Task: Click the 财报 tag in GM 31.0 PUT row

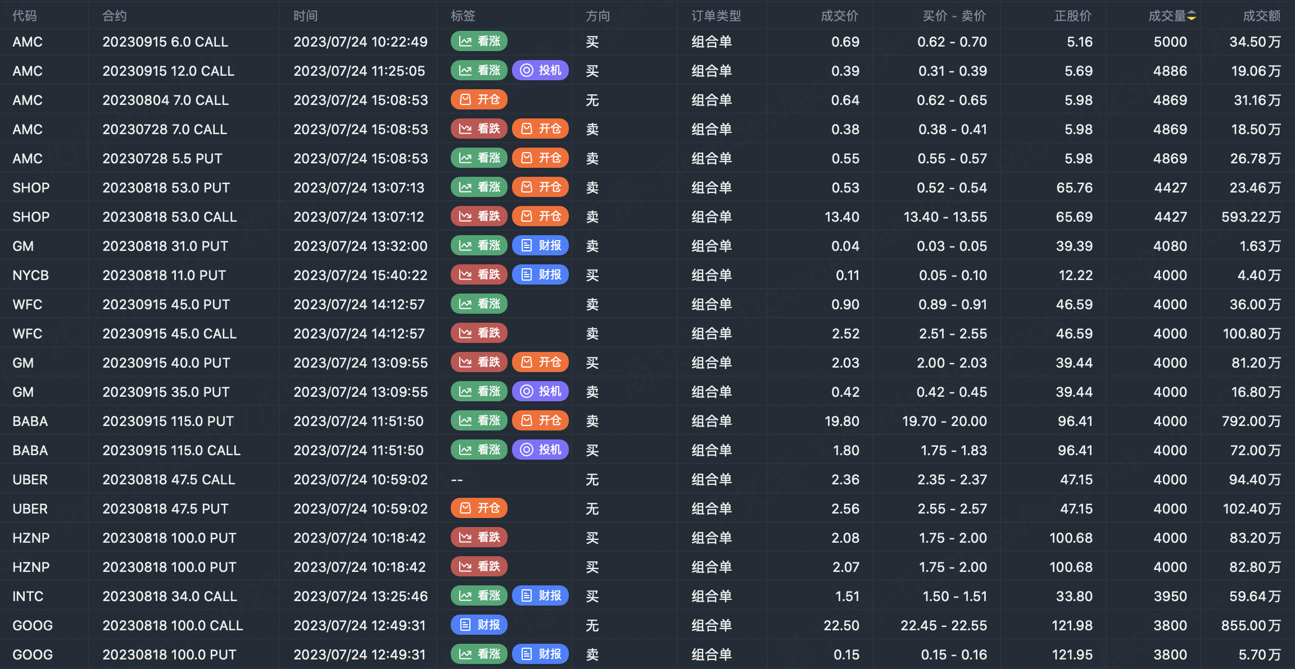Action: 541,245
